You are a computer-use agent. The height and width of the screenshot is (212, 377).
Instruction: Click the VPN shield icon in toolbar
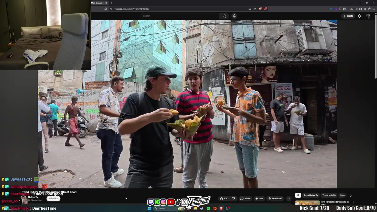[x=369, y=9]
